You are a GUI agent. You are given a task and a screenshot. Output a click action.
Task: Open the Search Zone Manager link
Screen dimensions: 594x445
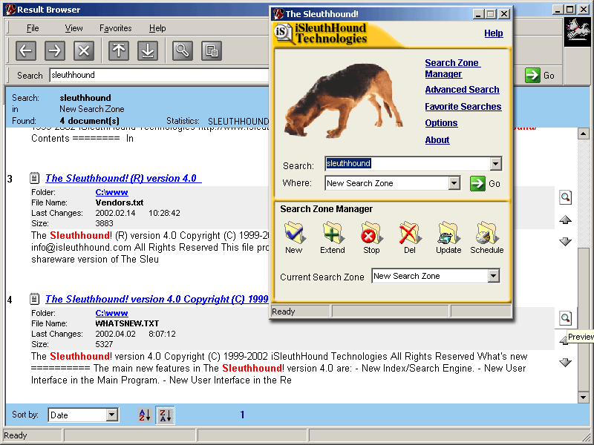point(452,68)
